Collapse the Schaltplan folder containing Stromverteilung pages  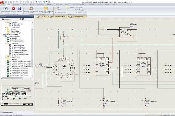[6, 43]
